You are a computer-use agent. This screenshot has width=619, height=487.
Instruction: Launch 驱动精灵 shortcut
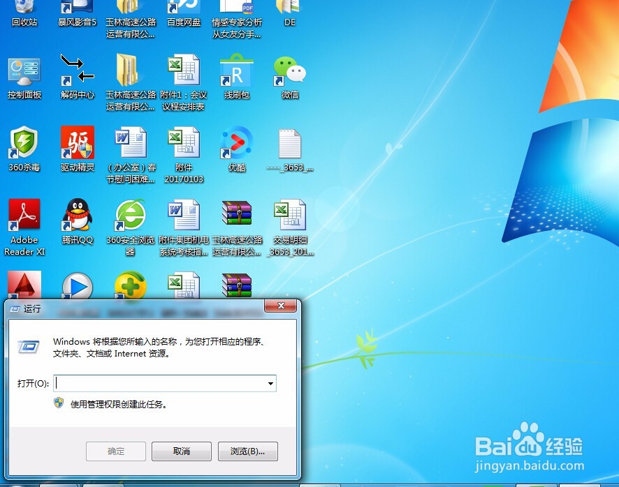point(78,149)
